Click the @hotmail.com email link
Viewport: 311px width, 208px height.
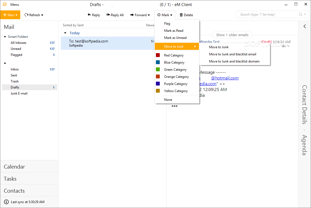[x=225, y=78]
